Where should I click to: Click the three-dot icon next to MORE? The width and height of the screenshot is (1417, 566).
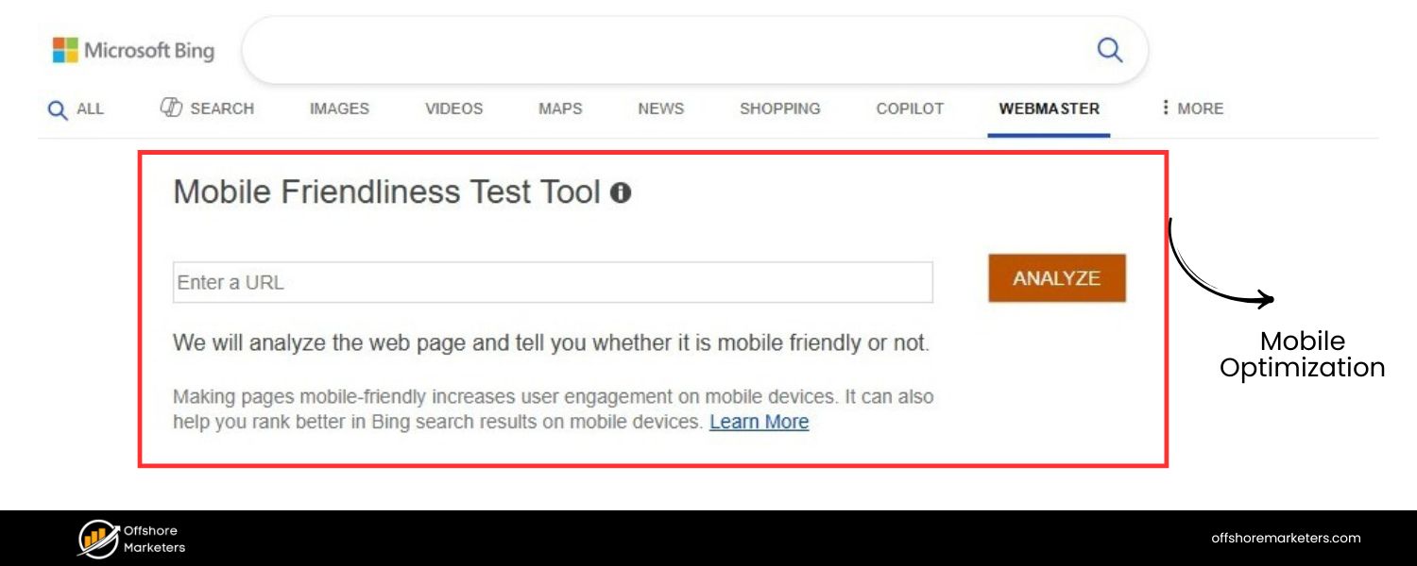click(1168, 108)
